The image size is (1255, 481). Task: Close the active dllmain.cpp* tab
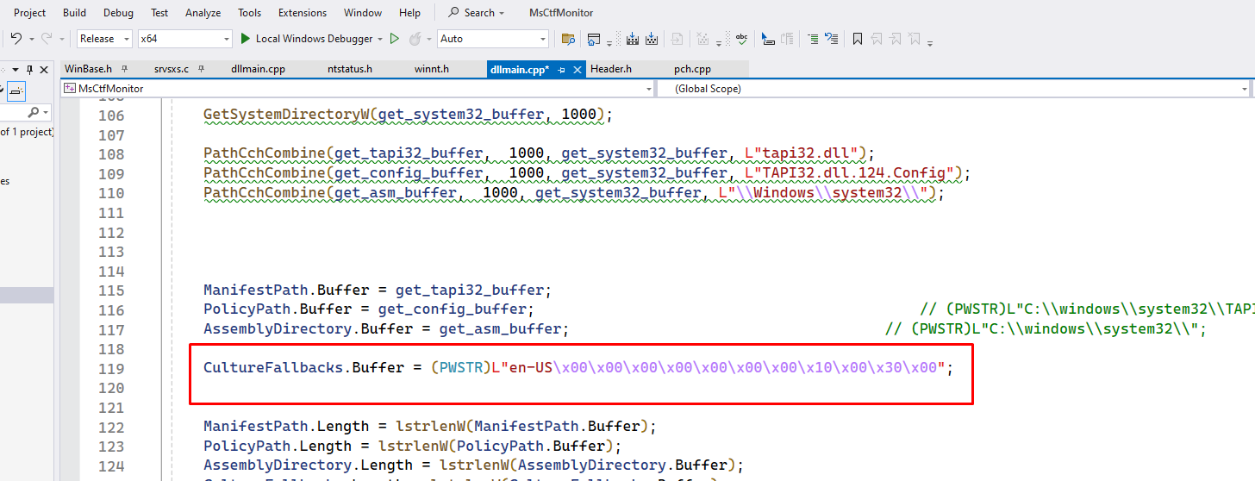point(578,69)
